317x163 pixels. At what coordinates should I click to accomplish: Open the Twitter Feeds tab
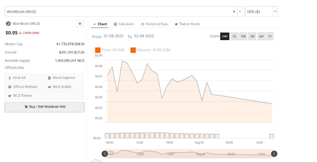187,24
